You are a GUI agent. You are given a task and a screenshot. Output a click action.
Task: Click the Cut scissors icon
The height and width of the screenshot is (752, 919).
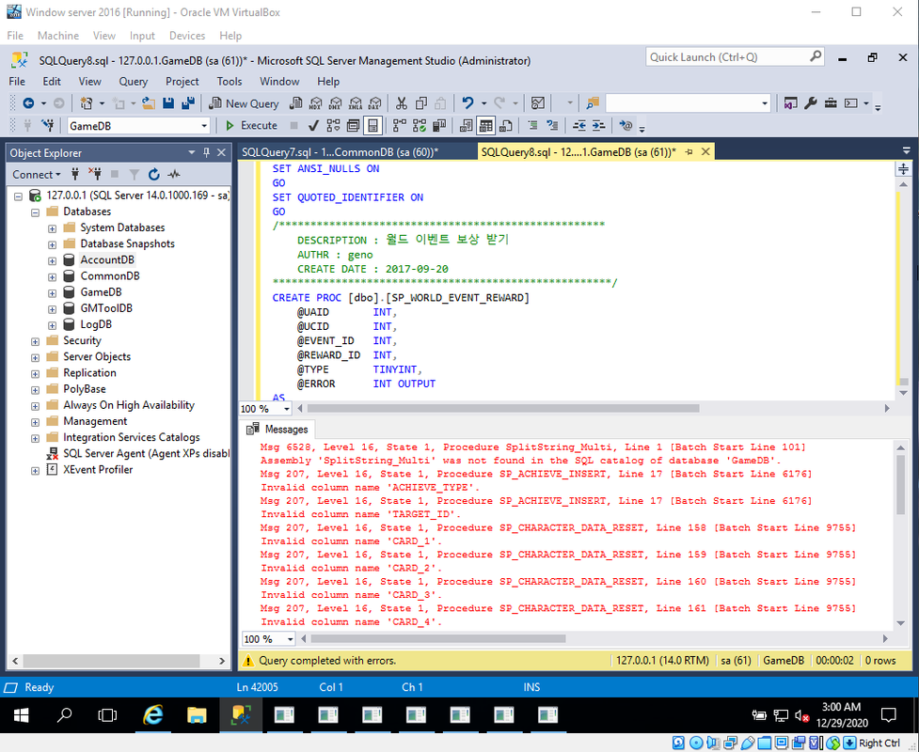click(x=402, y=103)
